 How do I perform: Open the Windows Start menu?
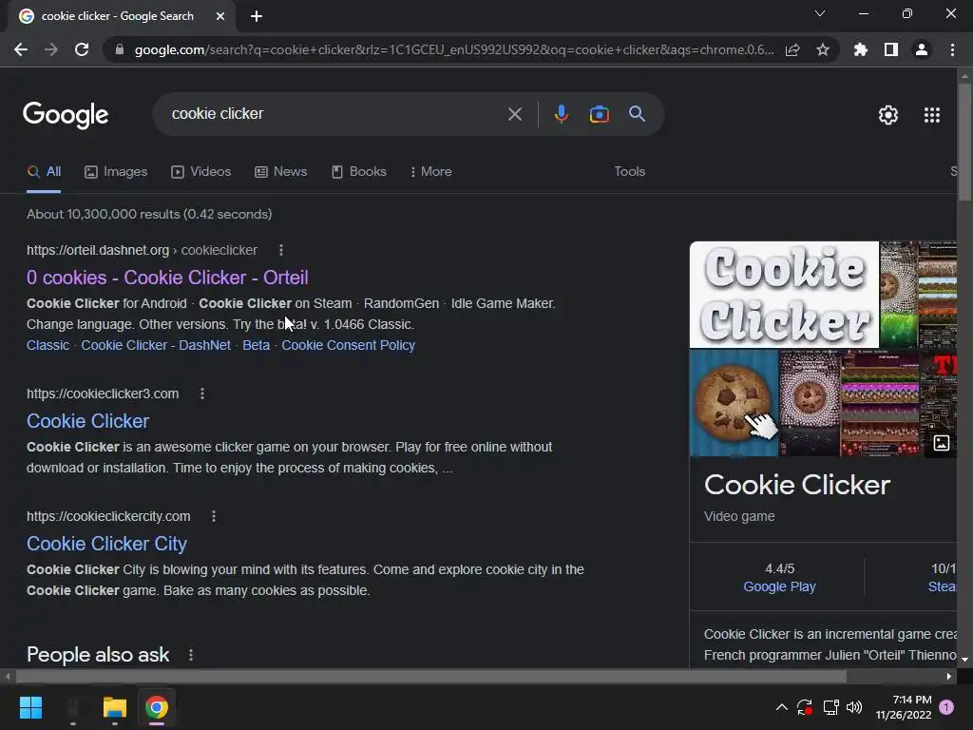pos(30,707)
